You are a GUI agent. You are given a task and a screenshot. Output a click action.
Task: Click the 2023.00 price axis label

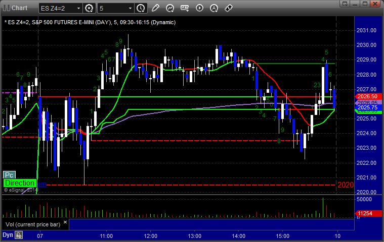pyautogui.click(x=366, y=148)
